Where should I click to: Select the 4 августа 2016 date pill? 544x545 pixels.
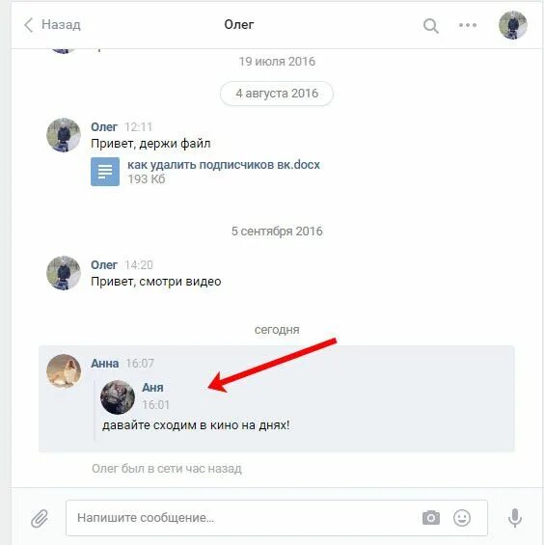277,94
